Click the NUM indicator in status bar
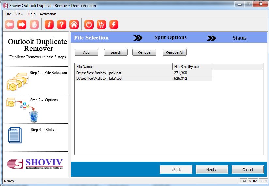Image resolution: width=269 pixels, height=186 pixels. 253,181
